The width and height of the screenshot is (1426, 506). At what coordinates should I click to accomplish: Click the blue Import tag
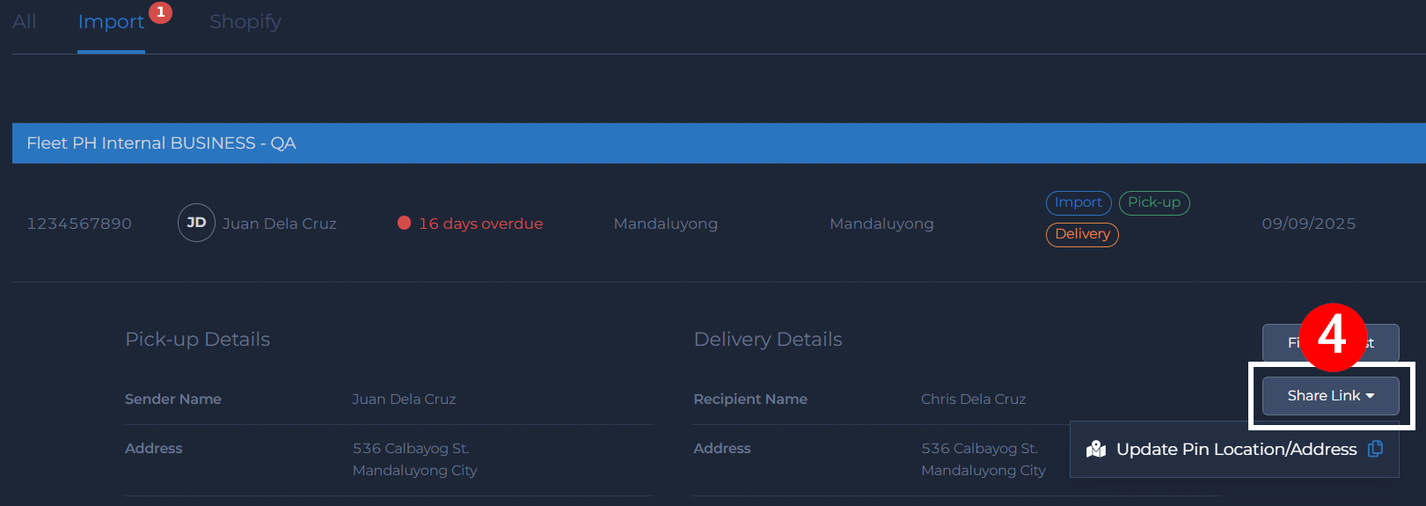tap(1078, 202)
